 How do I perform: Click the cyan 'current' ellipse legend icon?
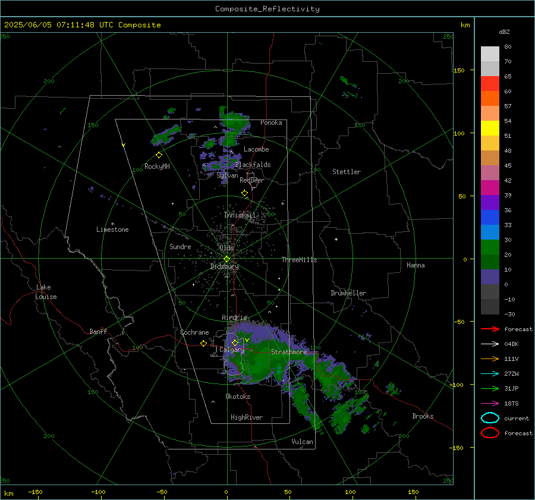pyautogui.click(x=490, y=418)
